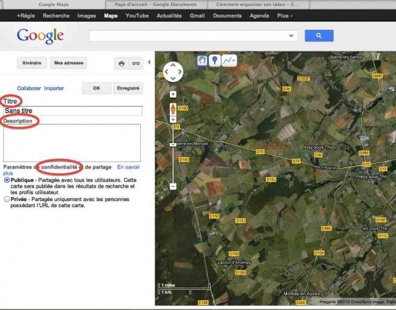Open Recherche in the top bar
Viewport: 396px width, 310px height.
point(56,16)
